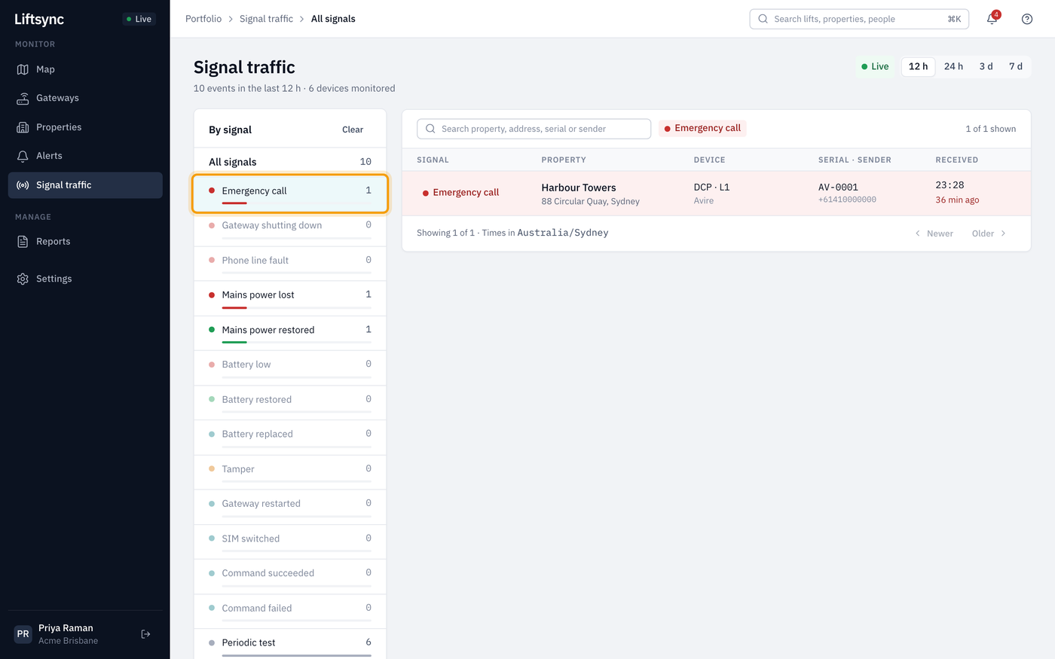Open Gateways router icon in sidebar

23,98
